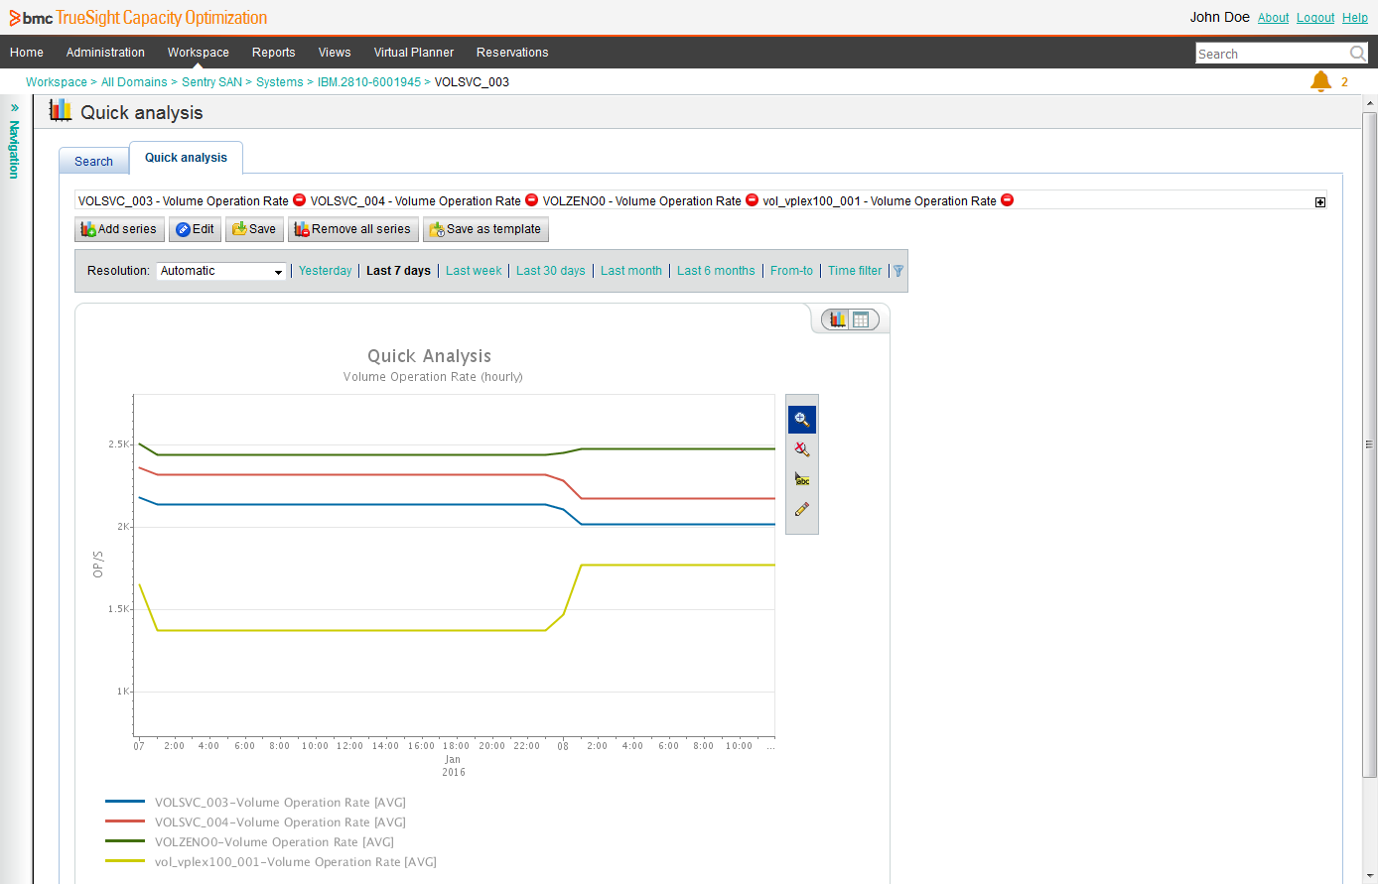This screenshot has width=1378, height=884.
Task: Click the alert count number 2
Action: coord(1344,82)
